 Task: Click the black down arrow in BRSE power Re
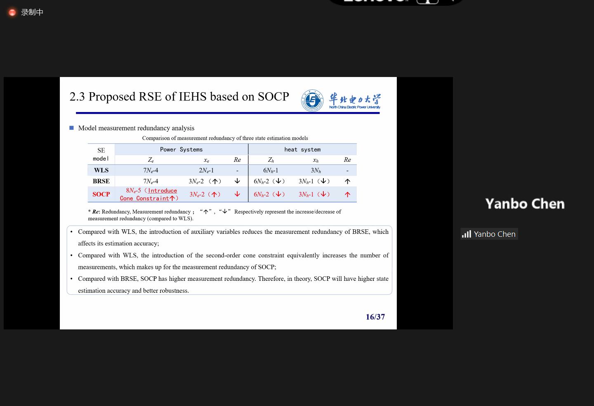coord(237,181)
